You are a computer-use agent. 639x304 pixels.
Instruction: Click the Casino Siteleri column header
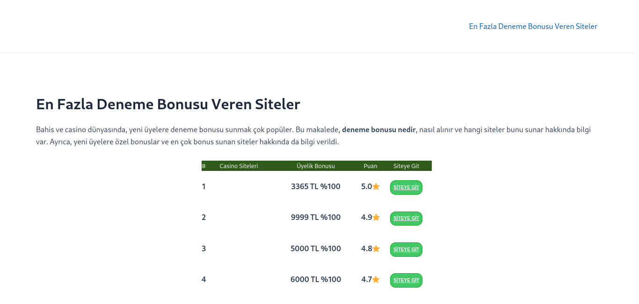coord(239,166)
